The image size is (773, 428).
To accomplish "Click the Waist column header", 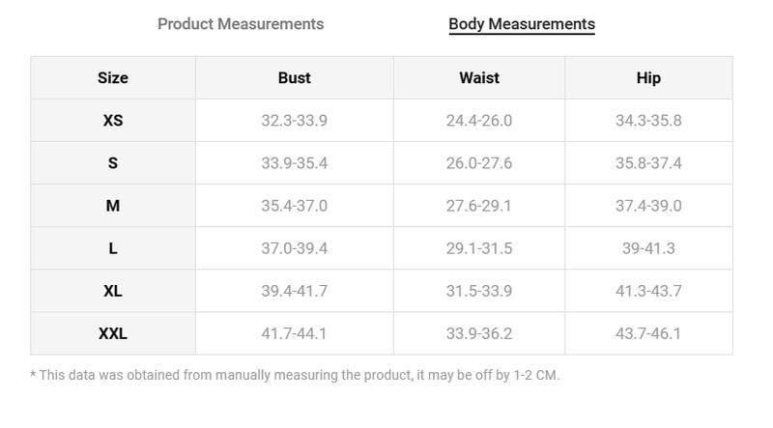I will click(x=479, y=78).
